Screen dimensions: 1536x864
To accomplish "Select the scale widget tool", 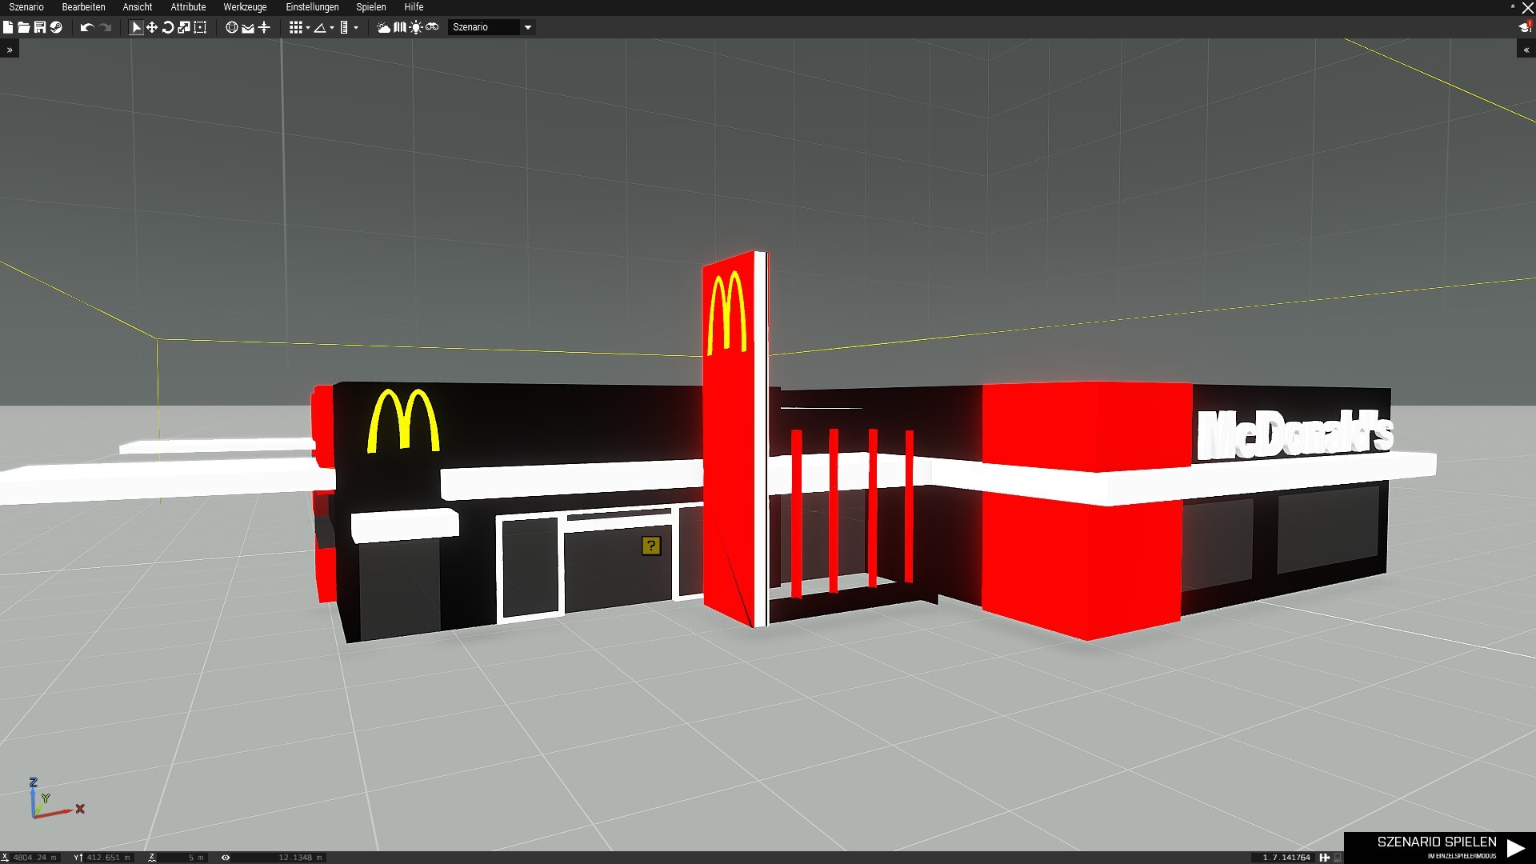I will [x=184, y=27].
